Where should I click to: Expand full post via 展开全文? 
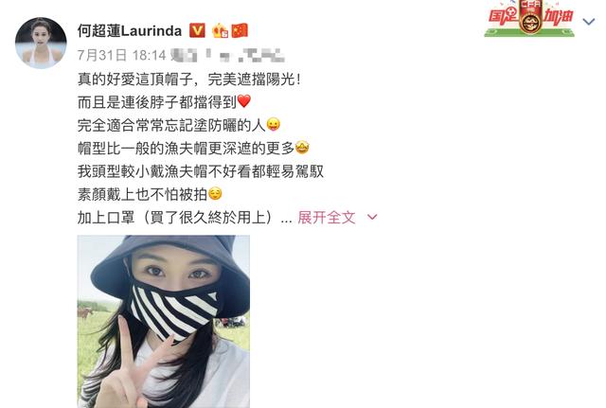click(x=326, y=218)
